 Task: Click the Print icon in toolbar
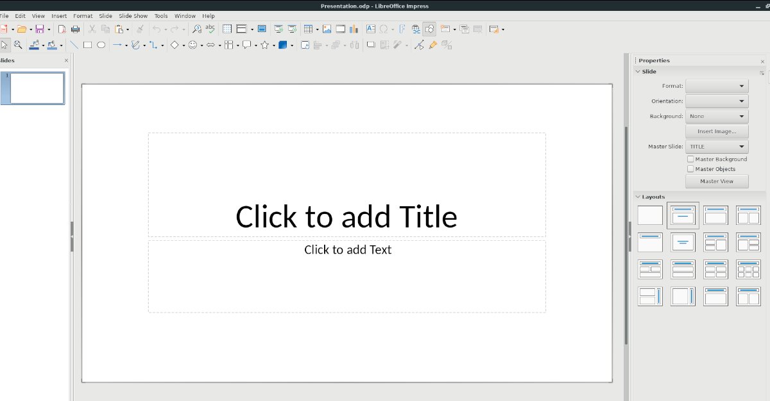point(75,29)
